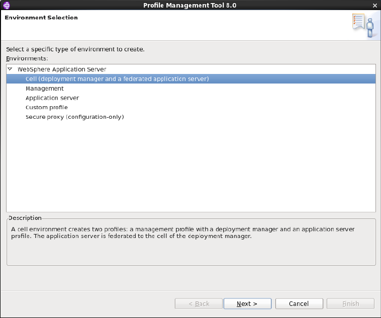Choose the Application server environment
381x318 pixels.
click(x=52, y=98)
